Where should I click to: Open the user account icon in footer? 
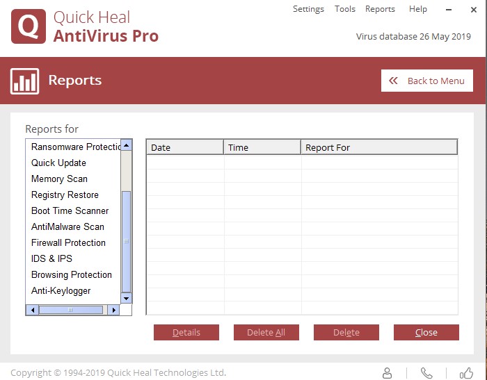click(x=387, y=373)
